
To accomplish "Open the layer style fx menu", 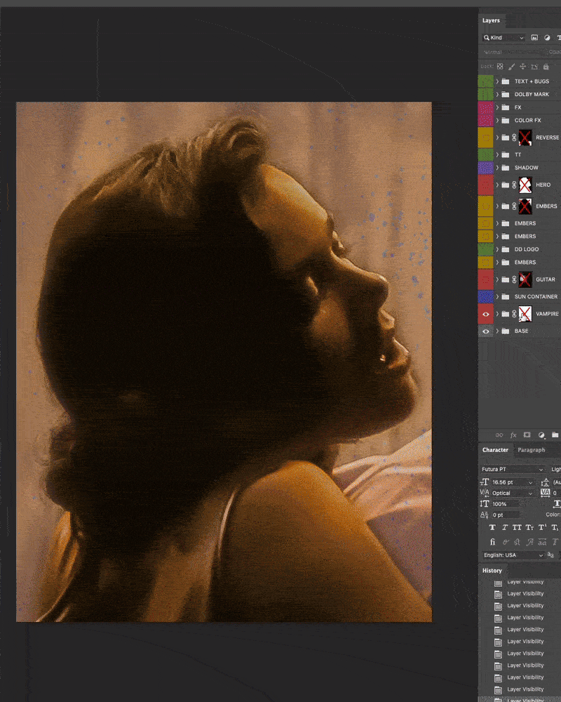I will 513,435.
